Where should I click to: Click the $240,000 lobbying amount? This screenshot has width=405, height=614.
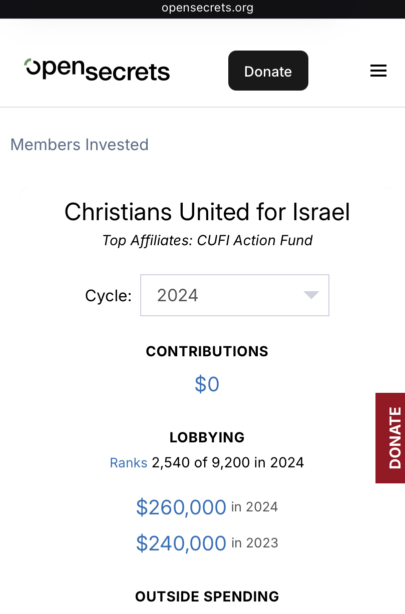click(181, 543)
